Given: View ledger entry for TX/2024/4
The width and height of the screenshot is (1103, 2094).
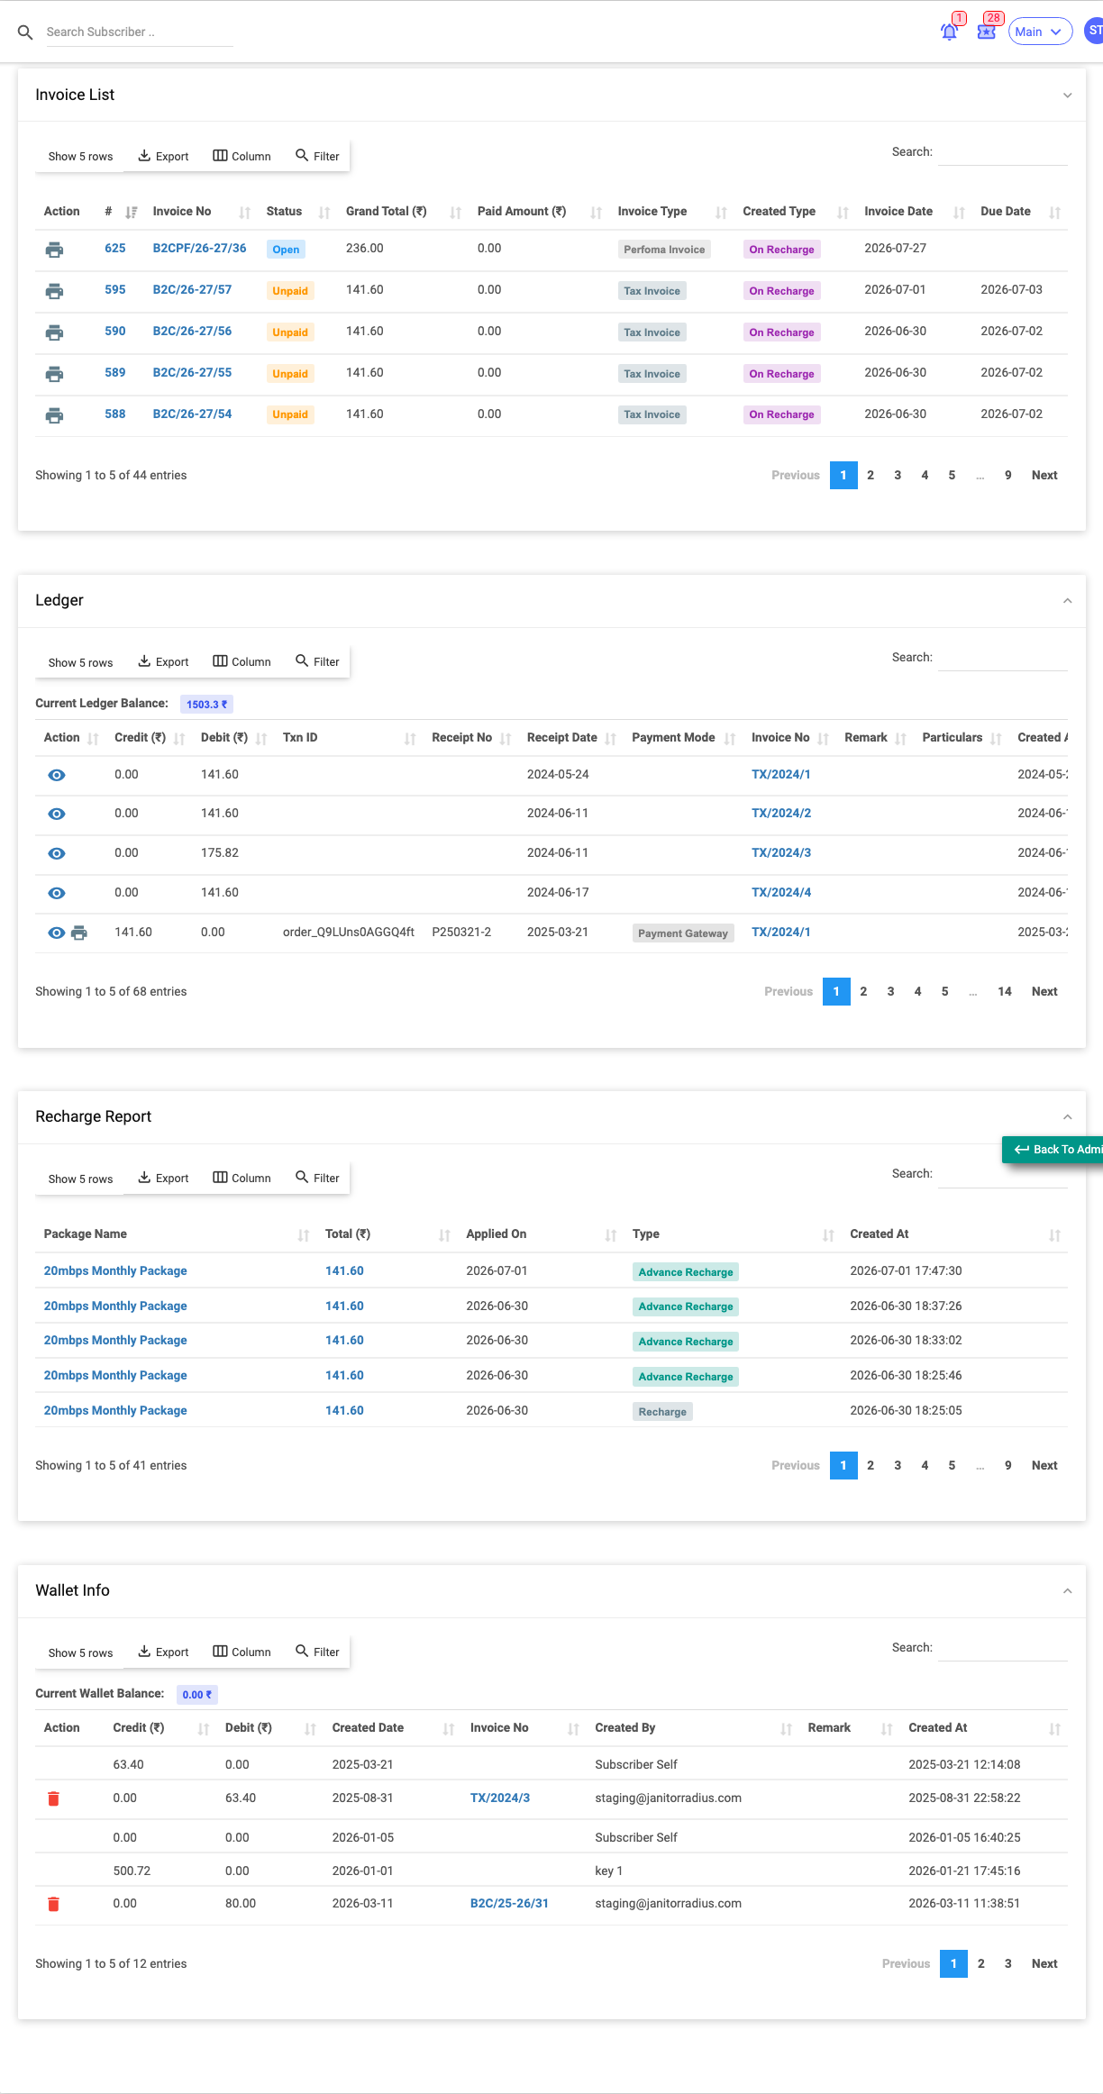Looking at the screenshot, I should pos(56,893).
